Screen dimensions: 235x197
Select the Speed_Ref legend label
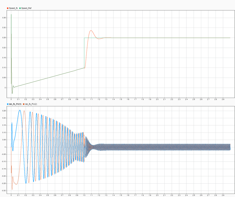26,8
